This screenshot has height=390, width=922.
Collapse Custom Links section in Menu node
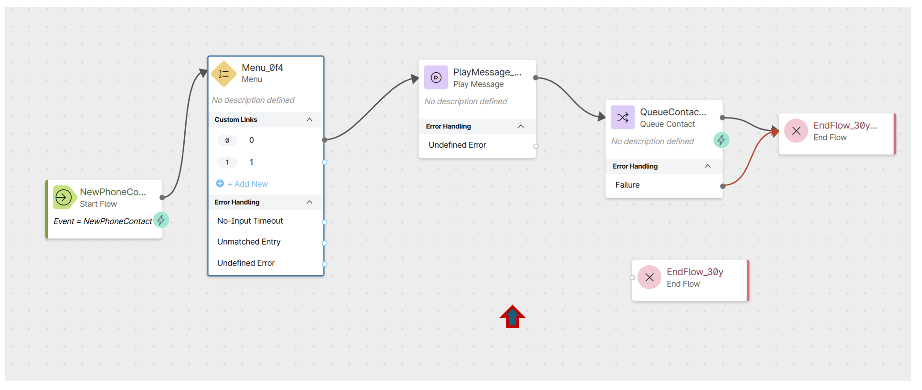pos(309,120)
